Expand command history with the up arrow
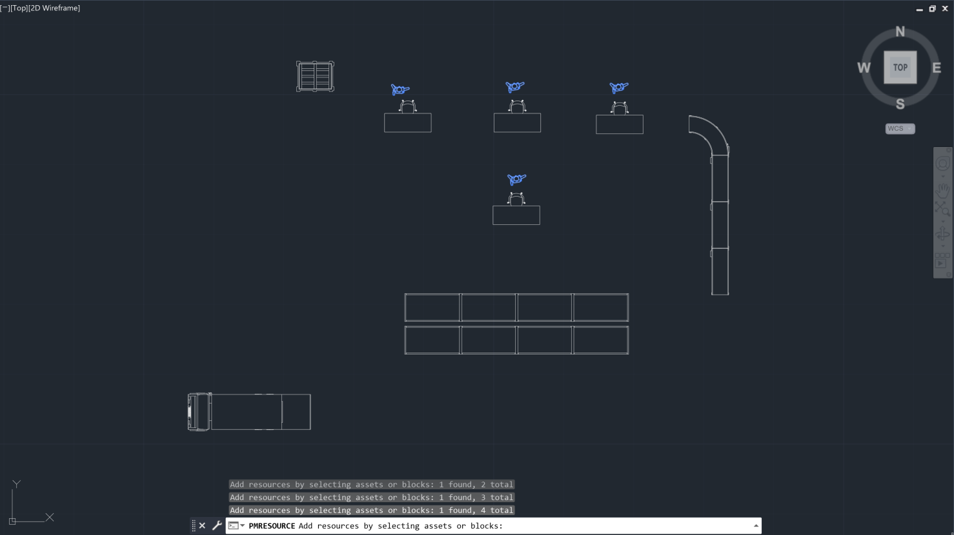The width and height of the screenshot is (954, 535). click(x=756, y=526)
